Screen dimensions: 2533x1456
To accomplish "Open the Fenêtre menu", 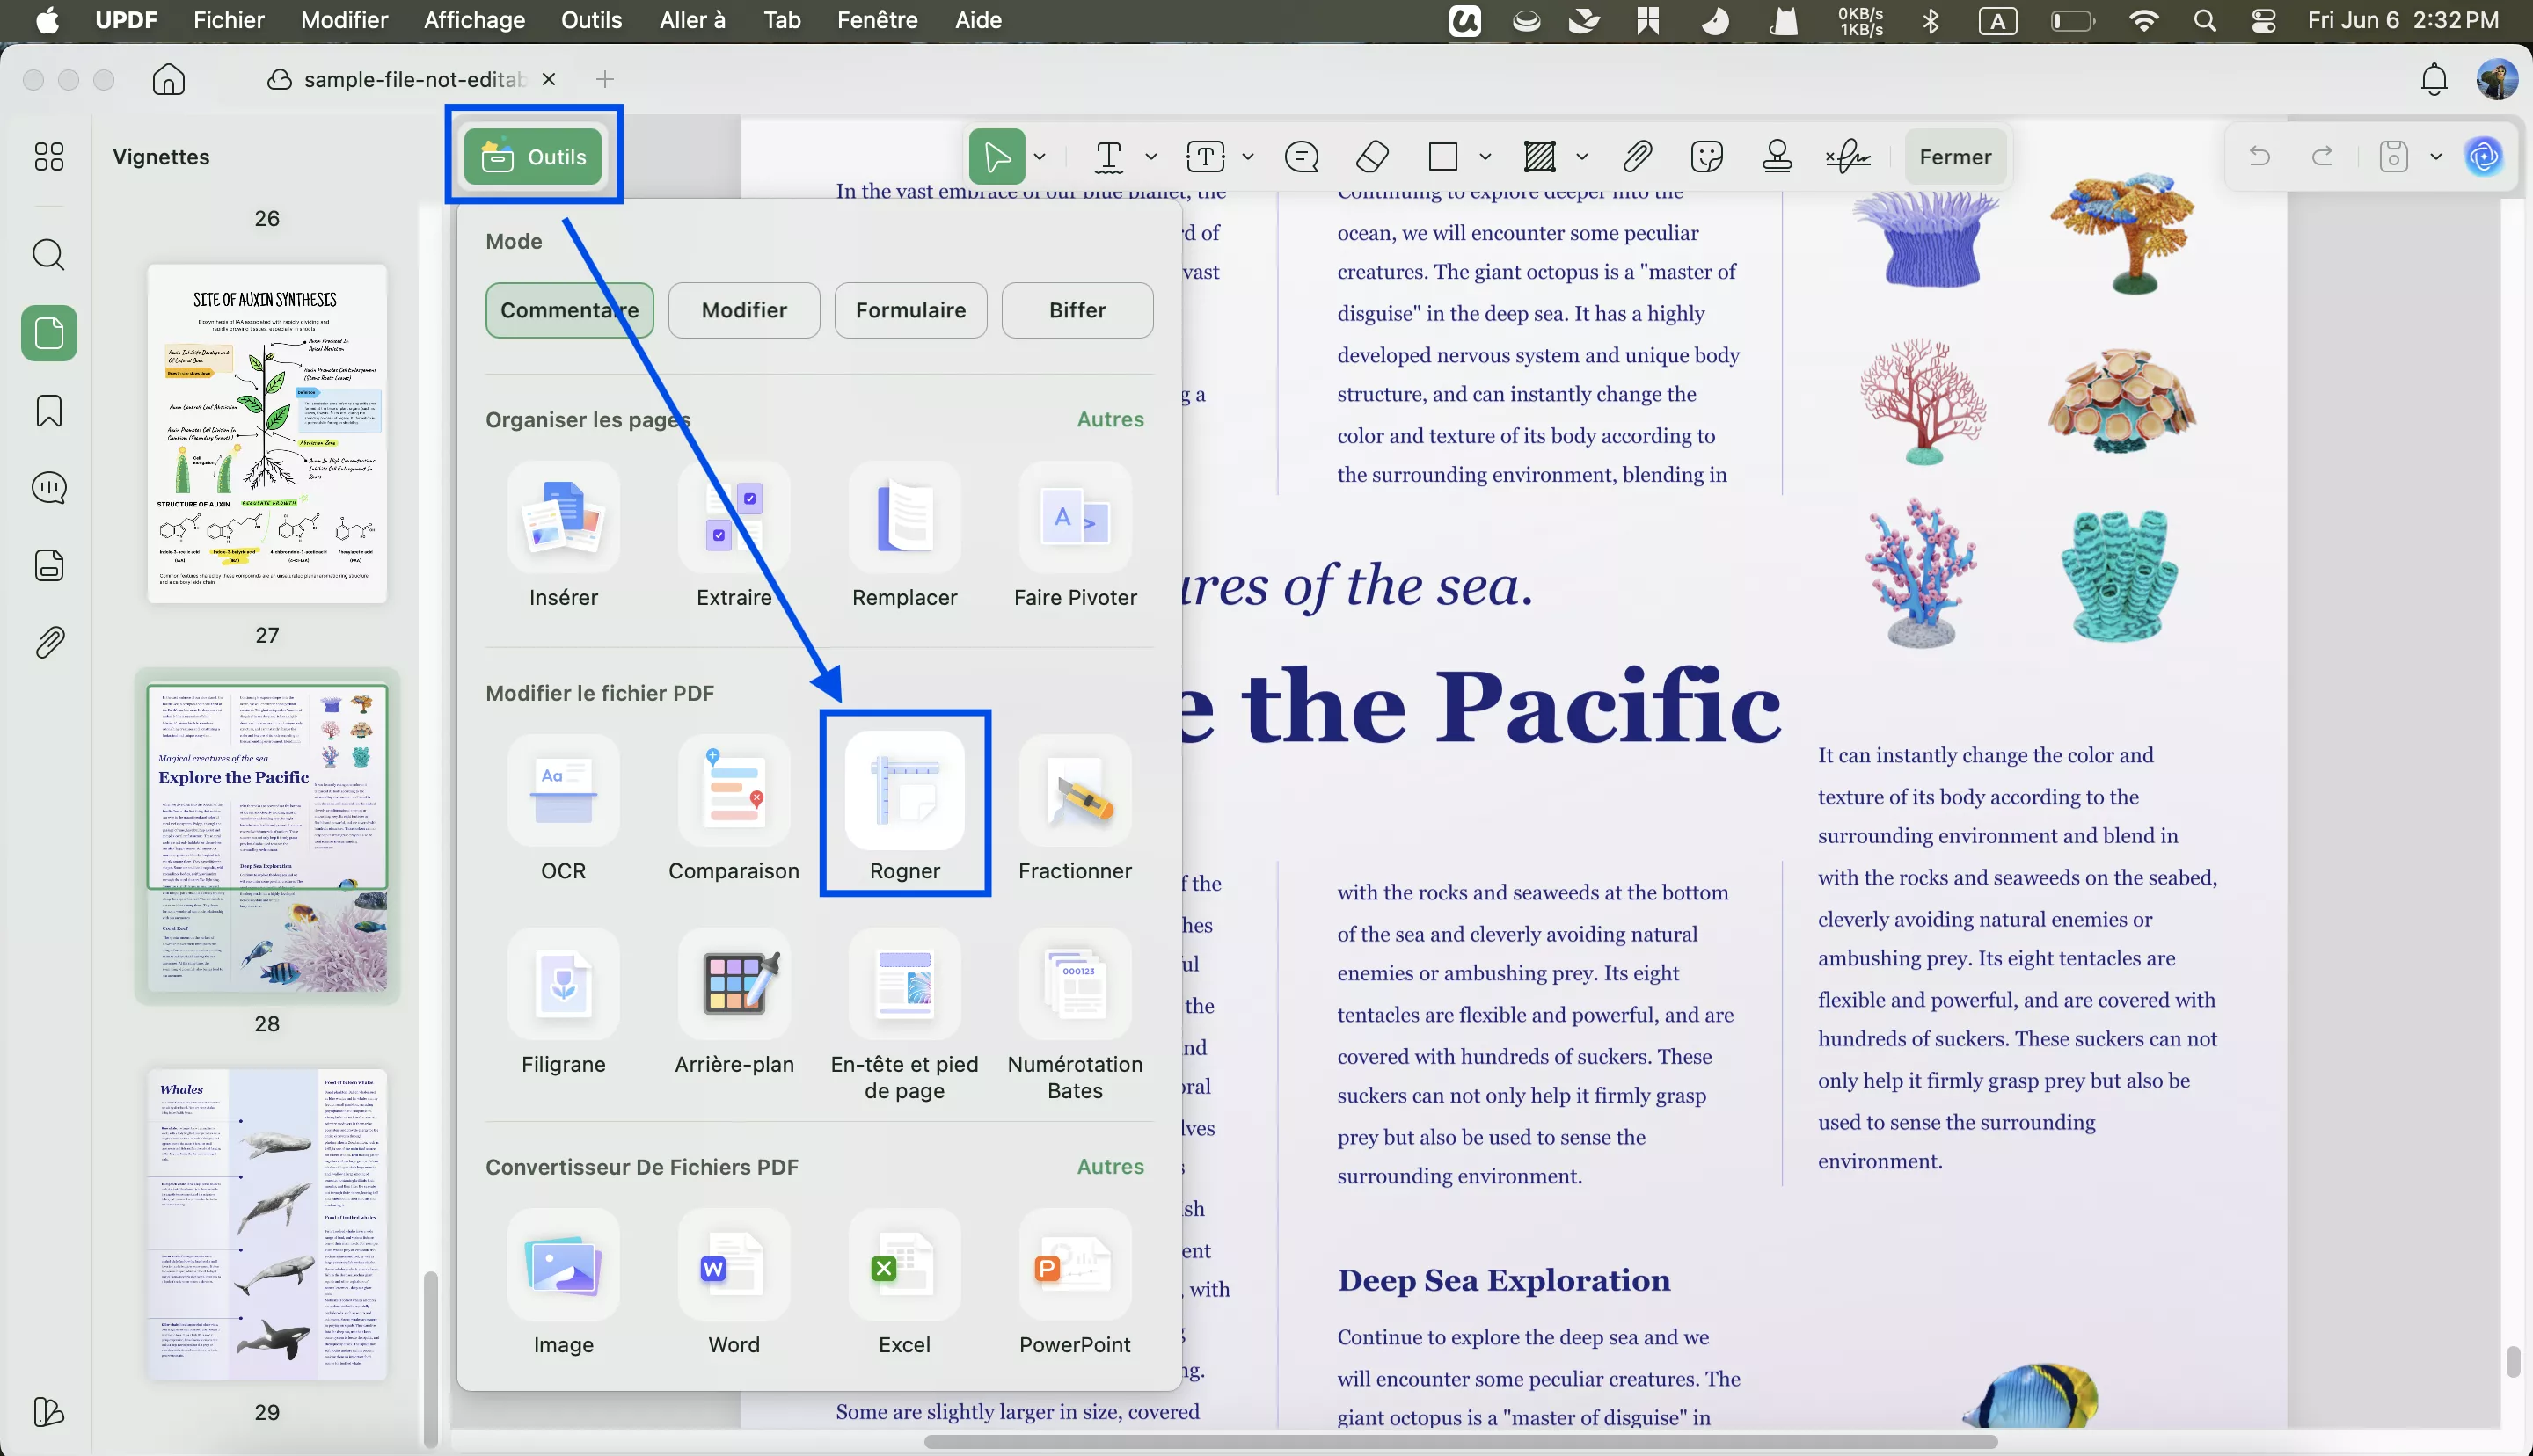I will (877, 20).
